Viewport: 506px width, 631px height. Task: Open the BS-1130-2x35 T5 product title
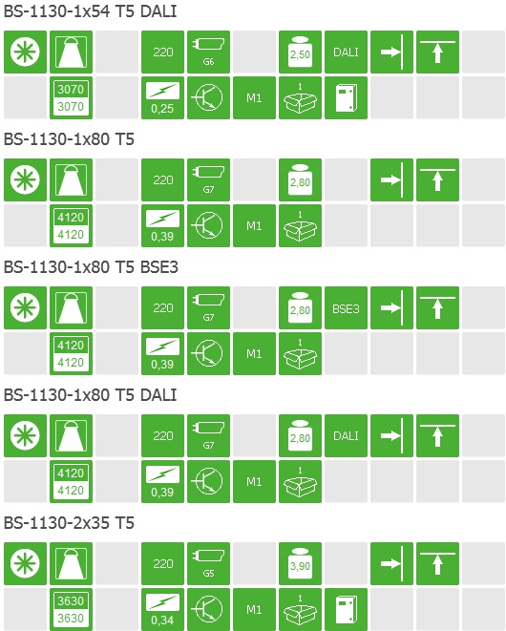69,523
